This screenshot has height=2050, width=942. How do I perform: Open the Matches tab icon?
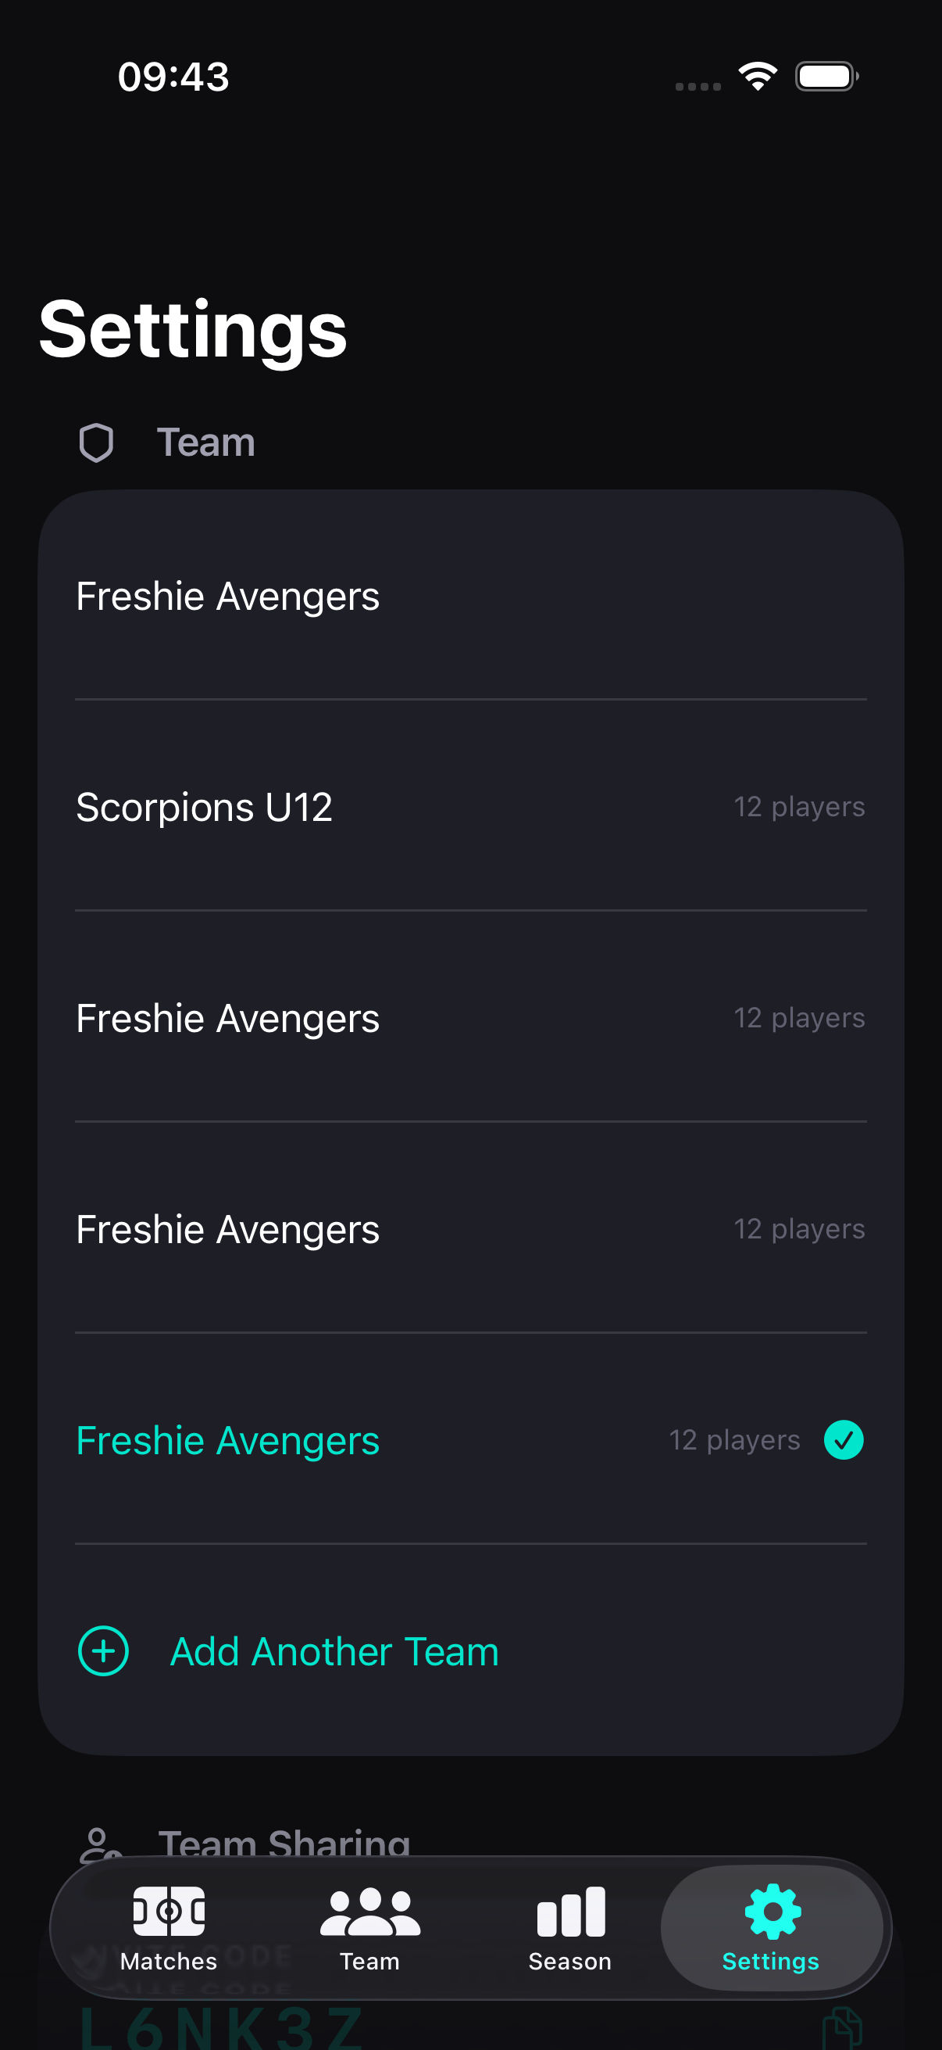169,1910
